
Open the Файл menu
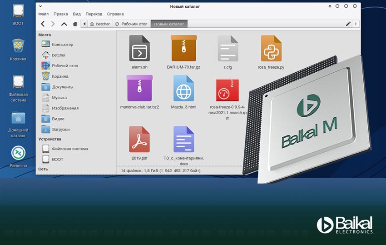(43, 14)
